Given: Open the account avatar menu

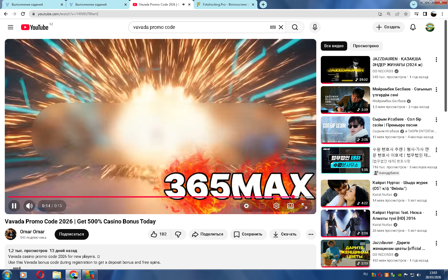Looking at the screenshot, I should (430, 27).
